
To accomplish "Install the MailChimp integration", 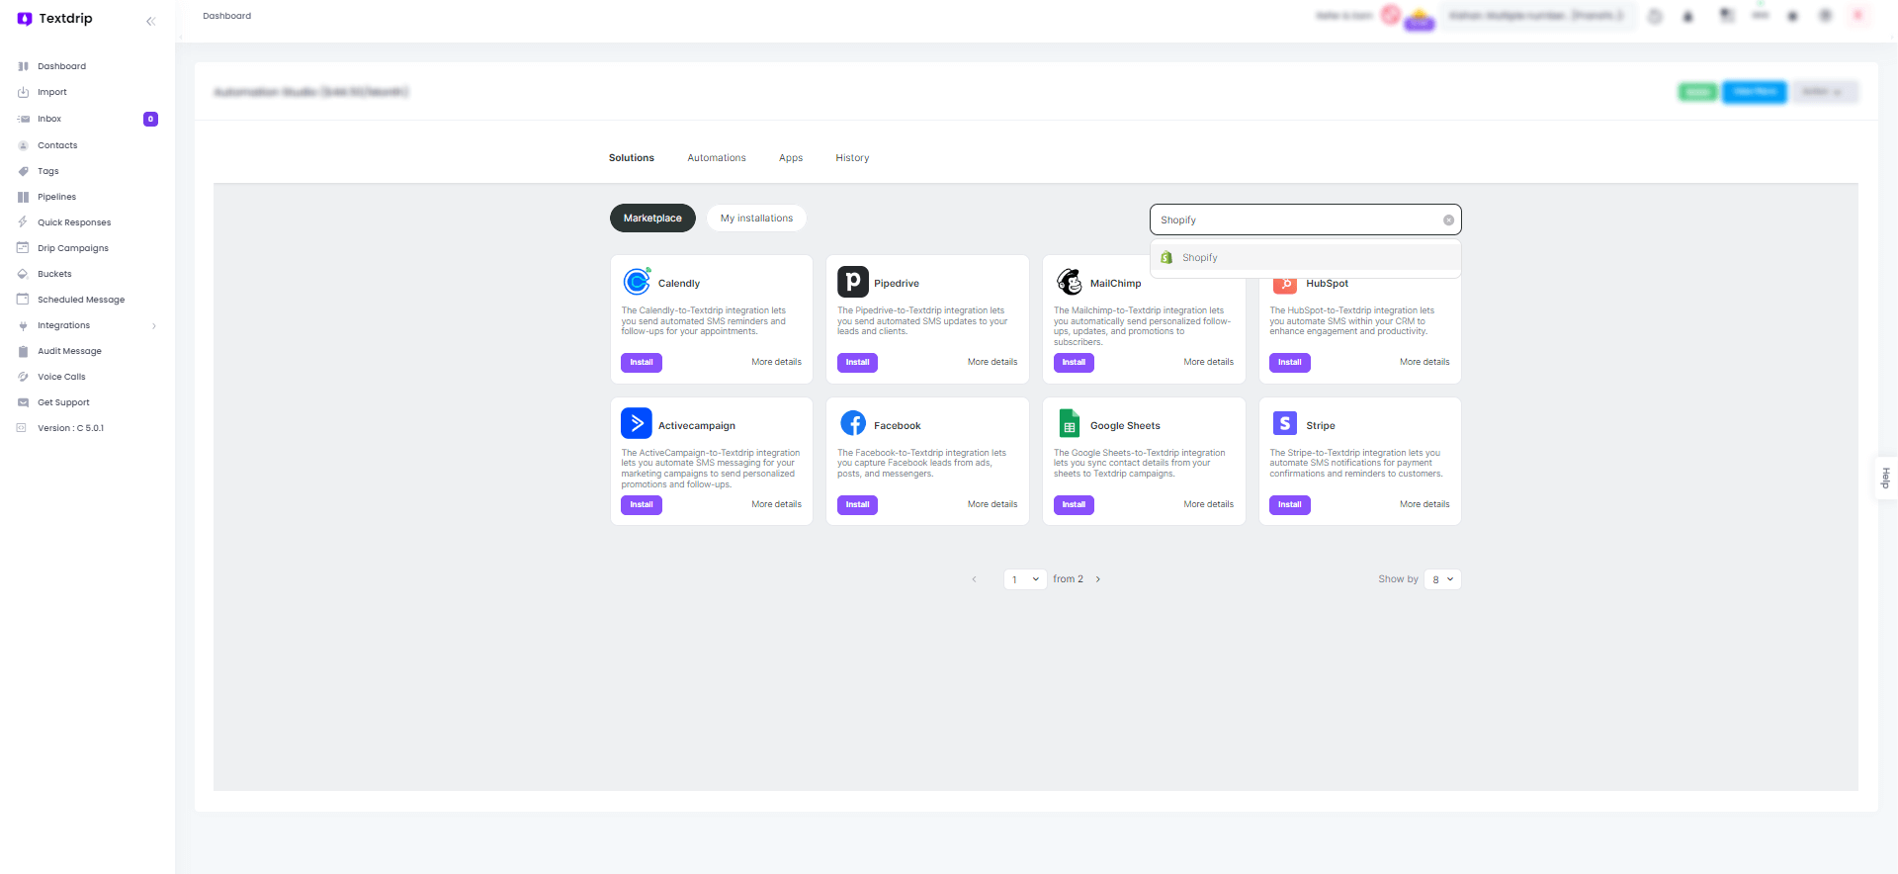I will [x=1074, y=363].
